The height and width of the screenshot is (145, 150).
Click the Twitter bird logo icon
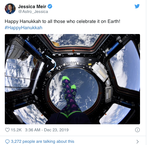point(137,6)
